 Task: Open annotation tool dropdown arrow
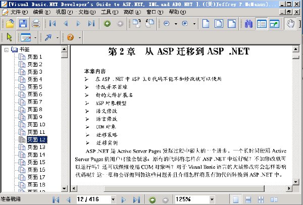35,37
